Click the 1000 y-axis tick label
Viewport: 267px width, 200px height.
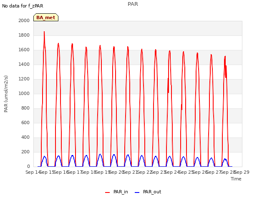[24, 93]
